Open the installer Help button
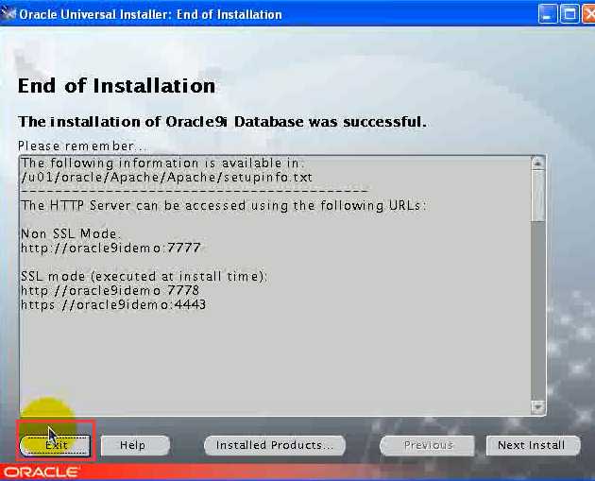This screenshot has width=595, height=481. 135,445
